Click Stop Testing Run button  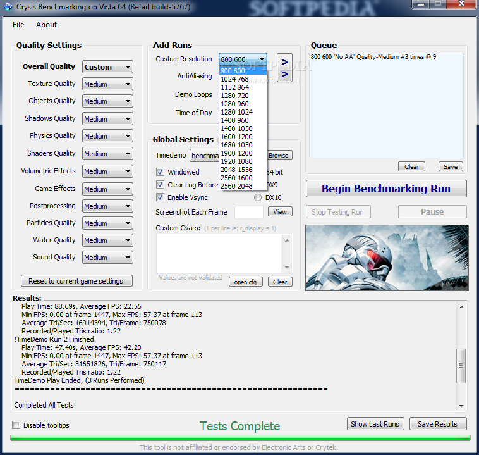click(338, 212)
